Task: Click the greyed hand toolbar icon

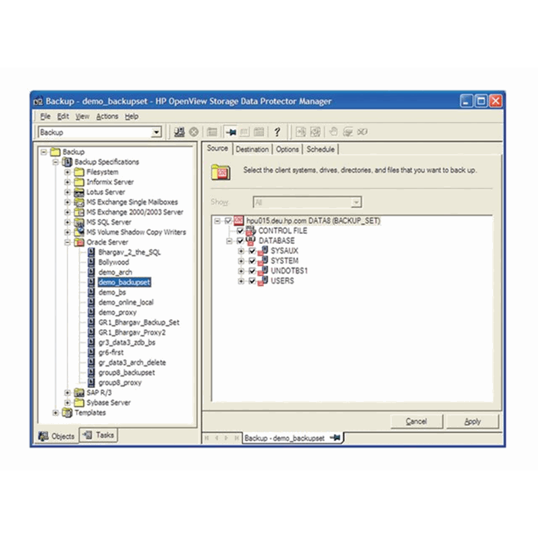Action: click(x=334, y=132)
